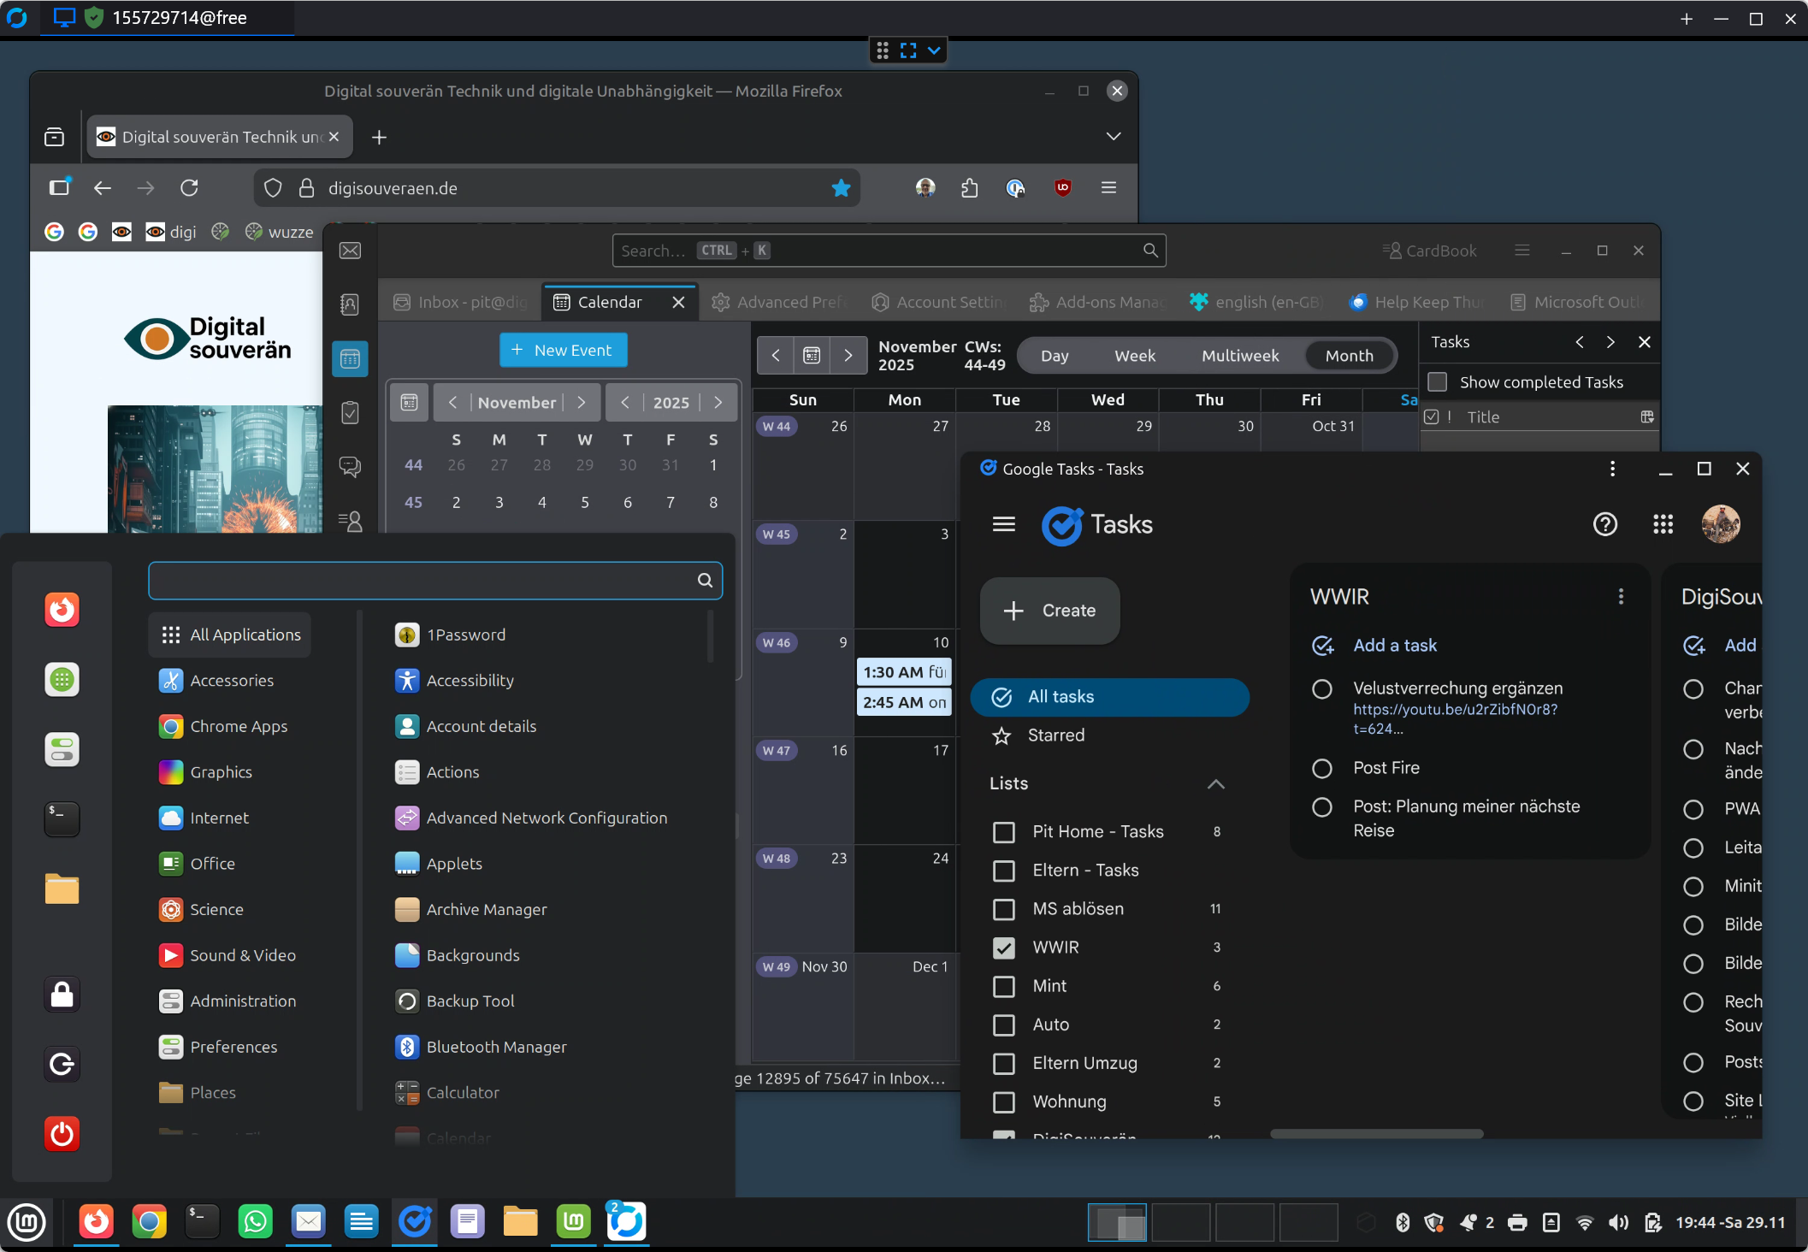
Task: Enable Show completed Tasks checkbox
Action: tap(1438, 382)
